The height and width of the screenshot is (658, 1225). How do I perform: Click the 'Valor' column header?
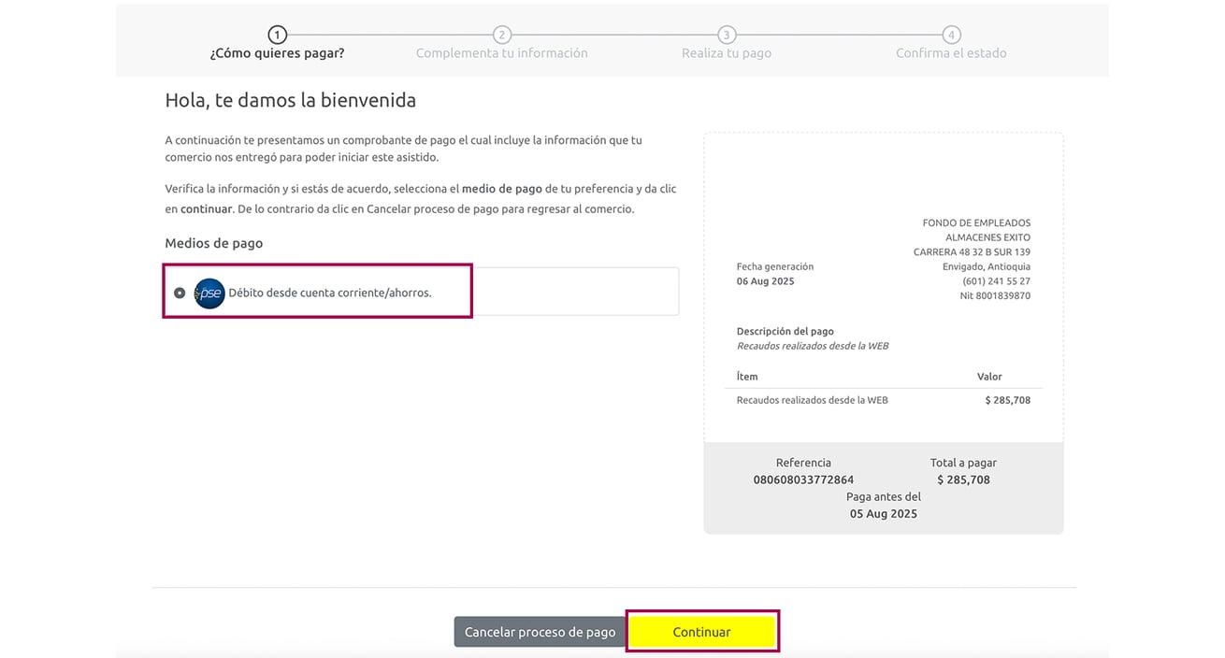tap(989, 377)
